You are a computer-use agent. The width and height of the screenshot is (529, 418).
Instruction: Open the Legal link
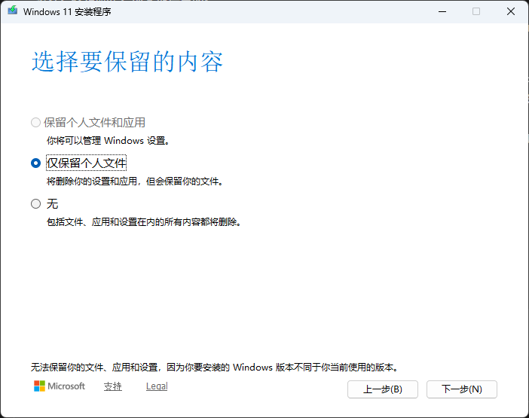pos(157,386)
